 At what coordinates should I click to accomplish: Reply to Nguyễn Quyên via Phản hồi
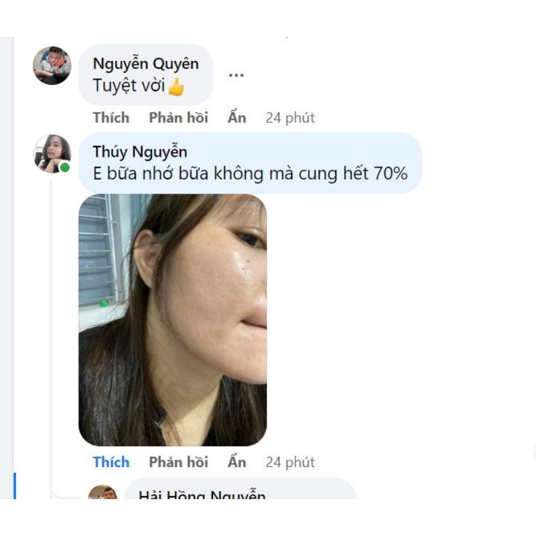pyautogui.click(x=178, y=118)
